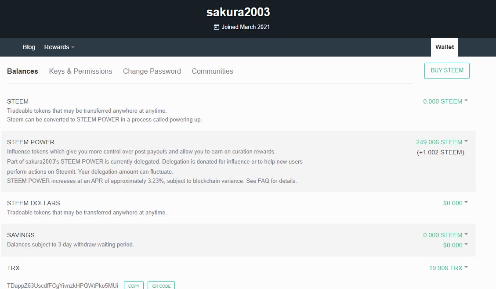Click the sentence about powering up STEEM
This screenshot has height=289, width=496.
[x=105, y=119]
